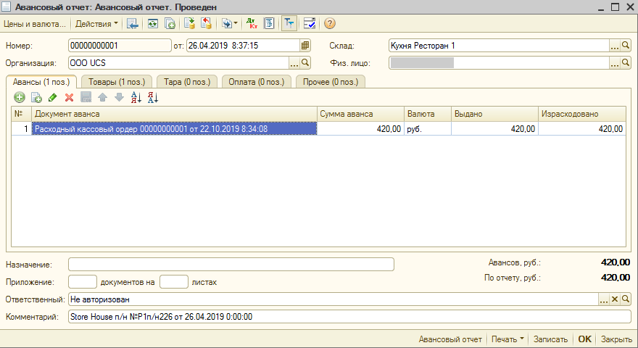638x348 pixels.
Task: Click the Сумма аванса cell 420,00
Action: 360,128
